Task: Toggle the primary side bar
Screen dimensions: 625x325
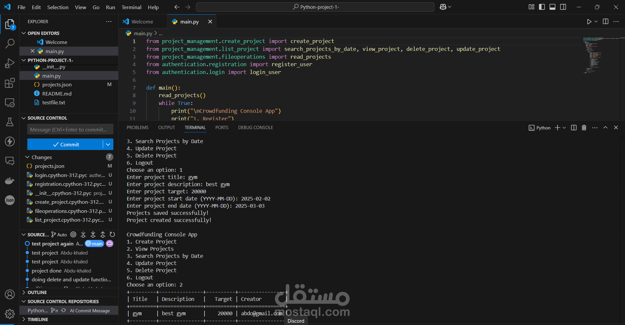Action: pyautogui.click(x=542, y=7)
